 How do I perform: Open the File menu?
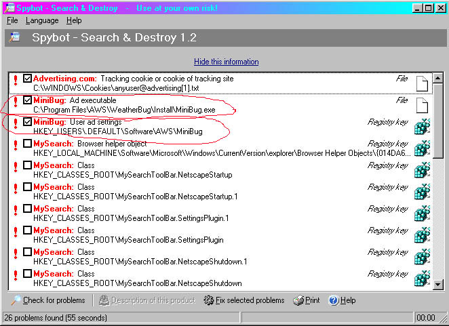12,21
